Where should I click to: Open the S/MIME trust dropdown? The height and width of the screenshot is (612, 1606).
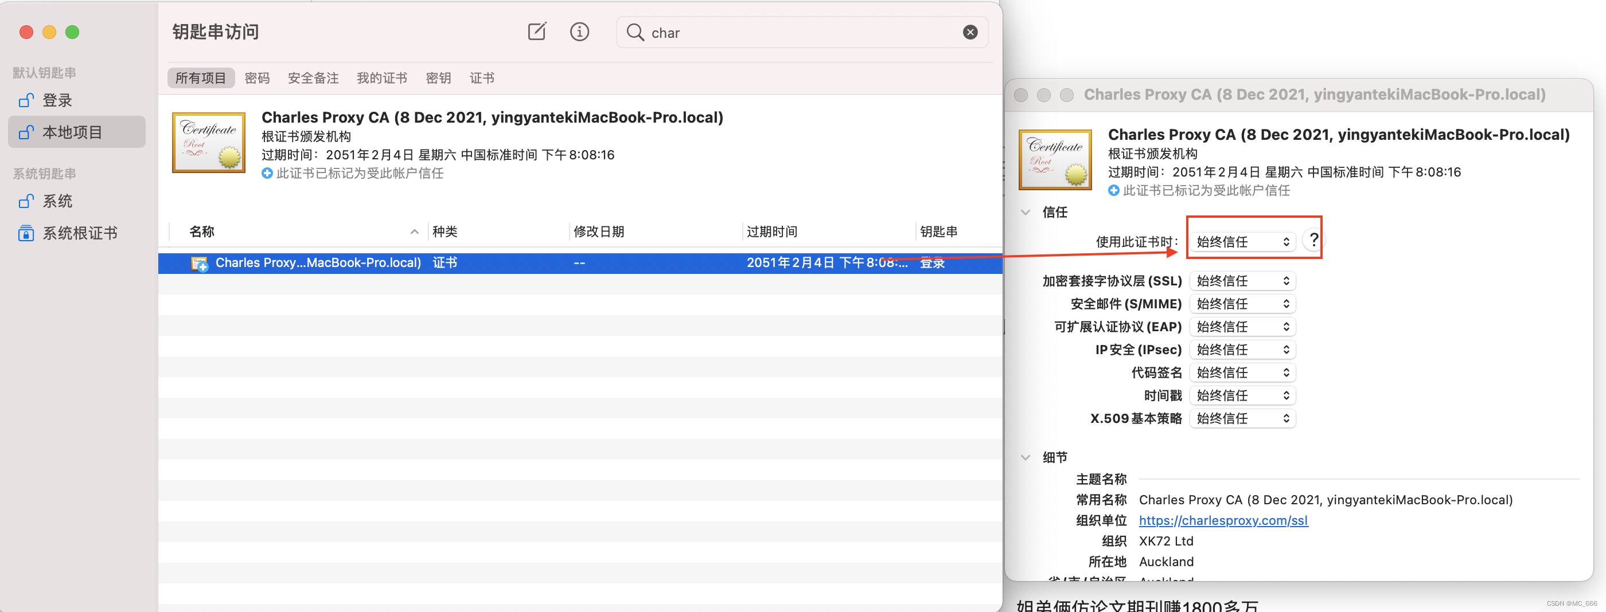(x=1242, y=304)
